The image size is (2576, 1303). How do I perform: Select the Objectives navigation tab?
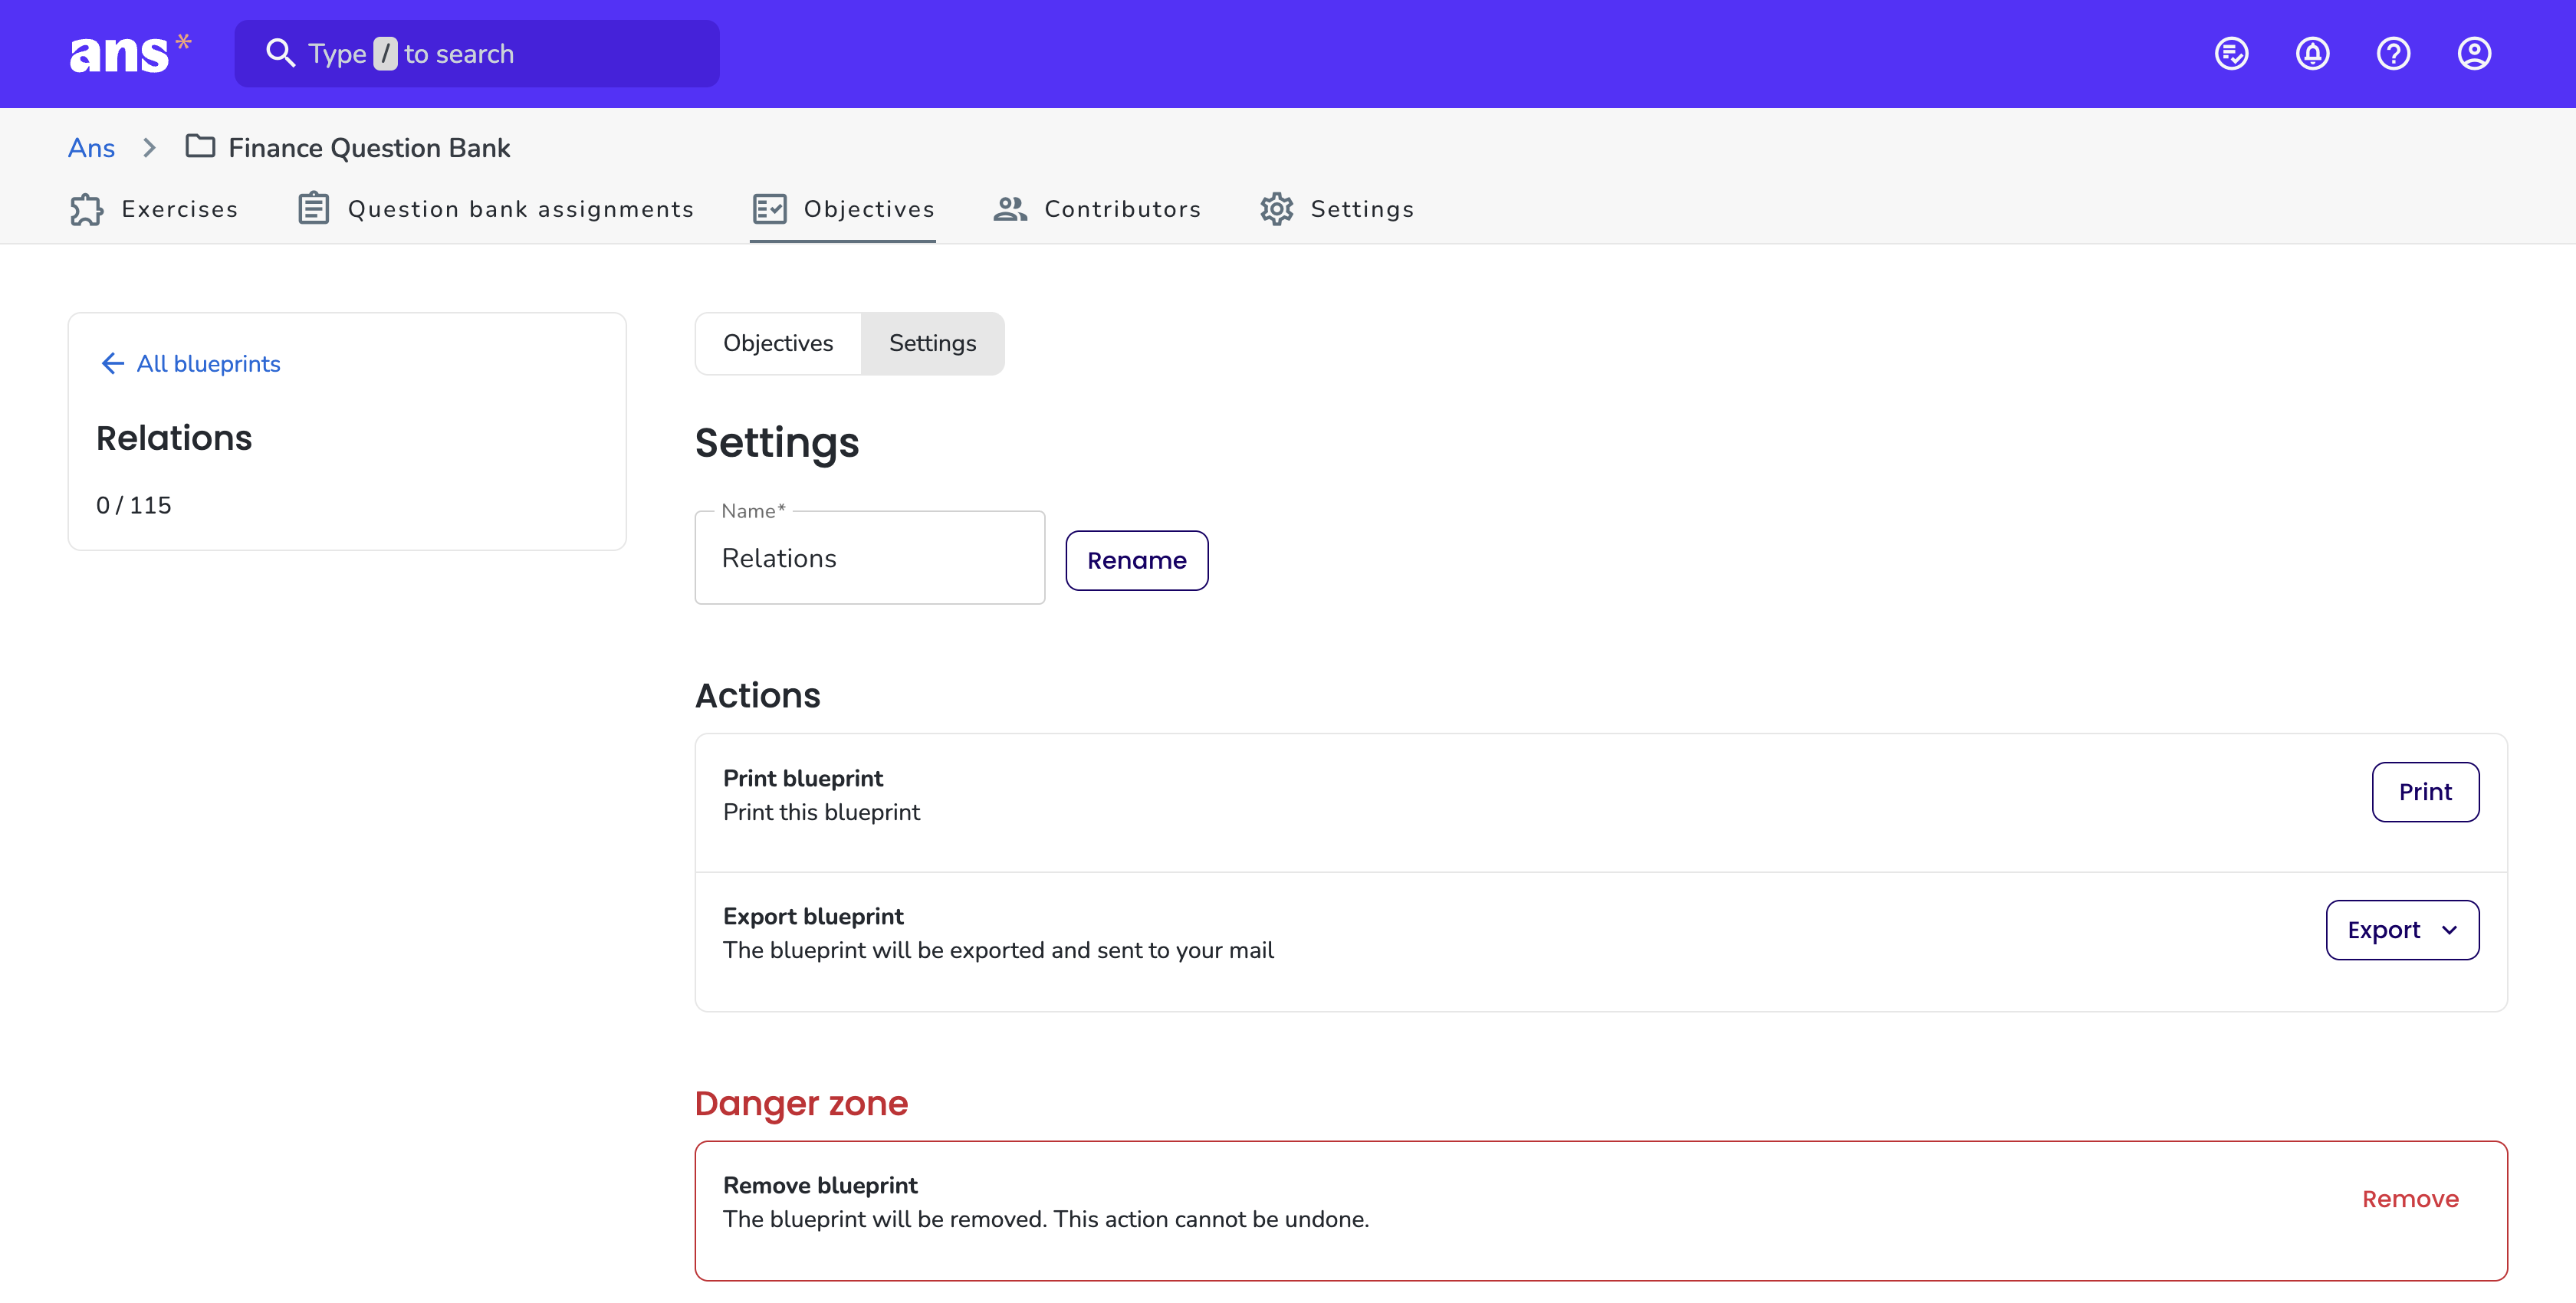[x=843, y=209]
